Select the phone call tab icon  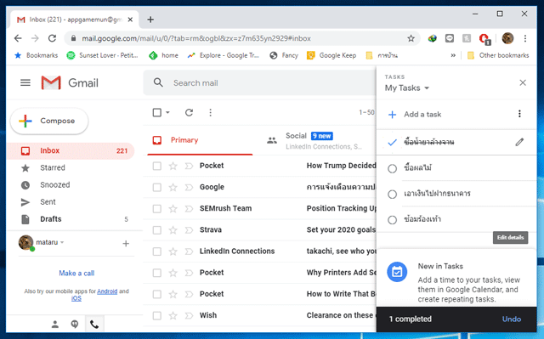tap(94, 324)
